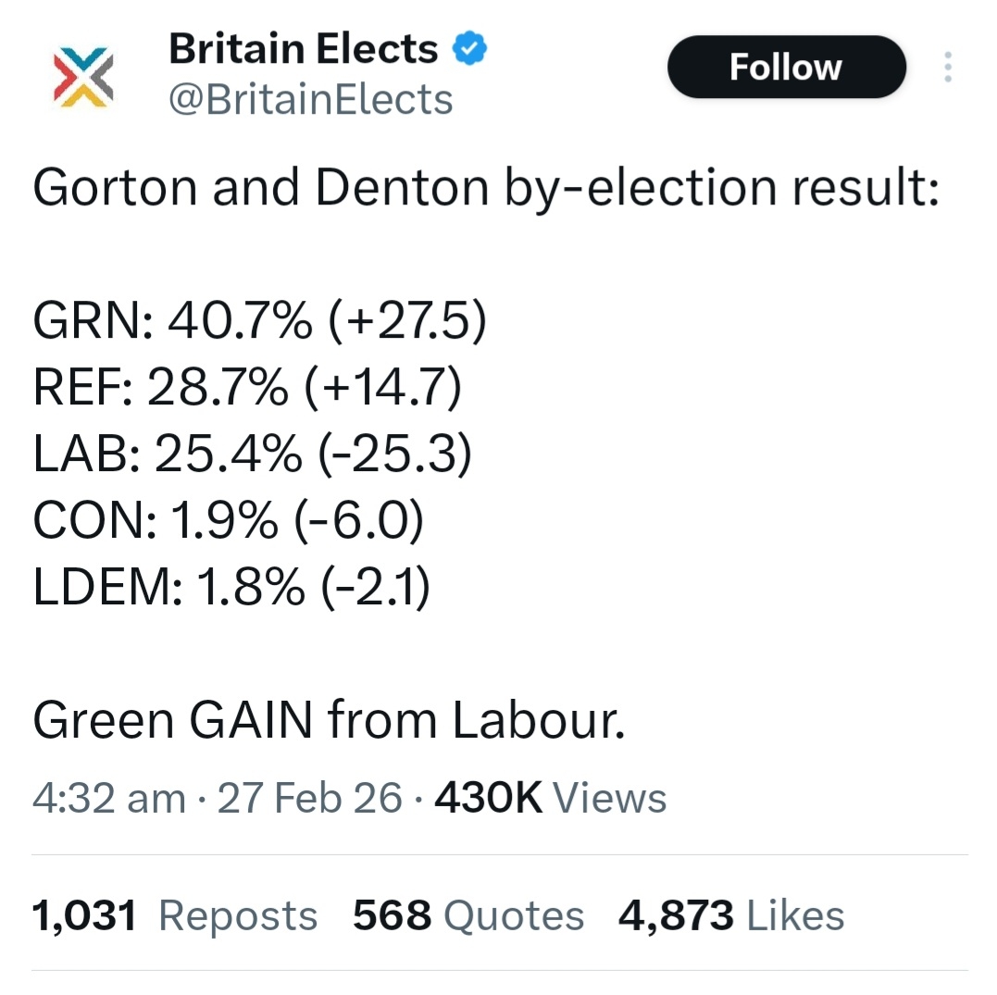Click the GRN 40.7% result line
Viewport: 997px width, 995px height.
[259, 322]
